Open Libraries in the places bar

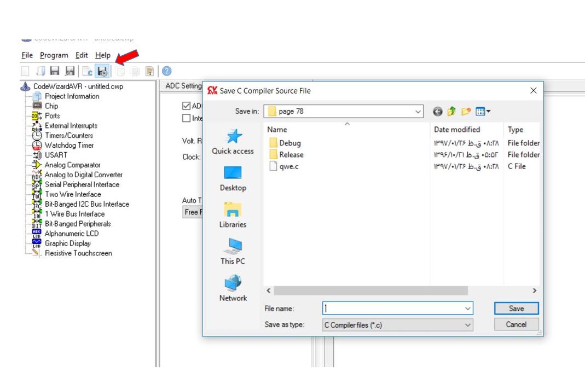coord(233,215)
